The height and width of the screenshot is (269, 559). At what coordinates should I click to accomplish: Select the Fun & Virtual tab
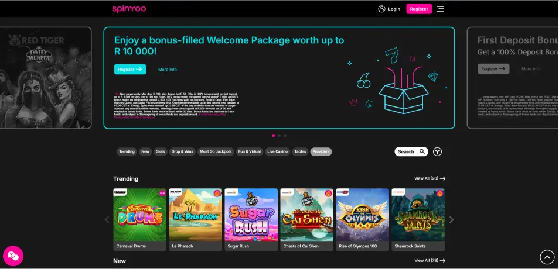tap(250, 151)
